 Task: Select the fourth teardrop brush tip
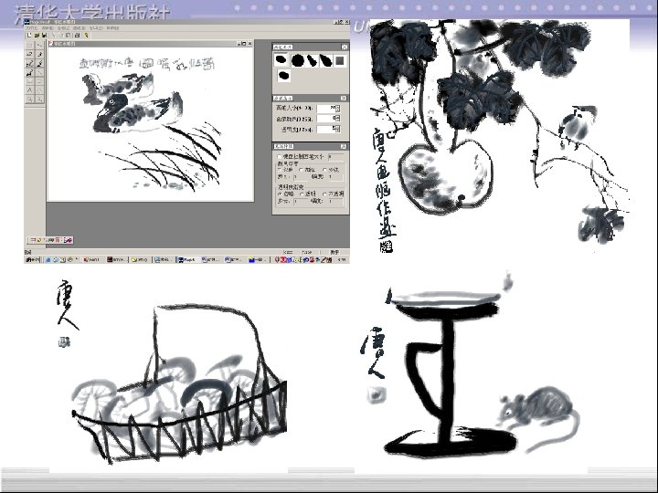tap(325, 61)
